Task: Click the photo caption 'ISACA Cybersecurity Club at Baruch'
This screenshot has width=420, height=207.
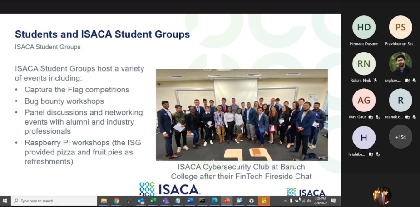Action: click(242, 167)
